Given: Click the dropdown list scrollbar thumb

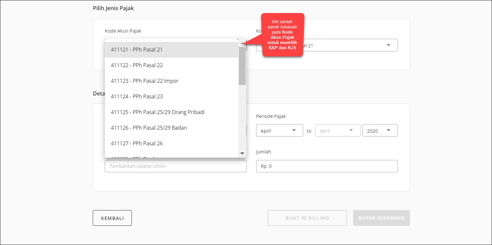Looking at the screenshot, I should pyautogui.click(x=242, y=66).
